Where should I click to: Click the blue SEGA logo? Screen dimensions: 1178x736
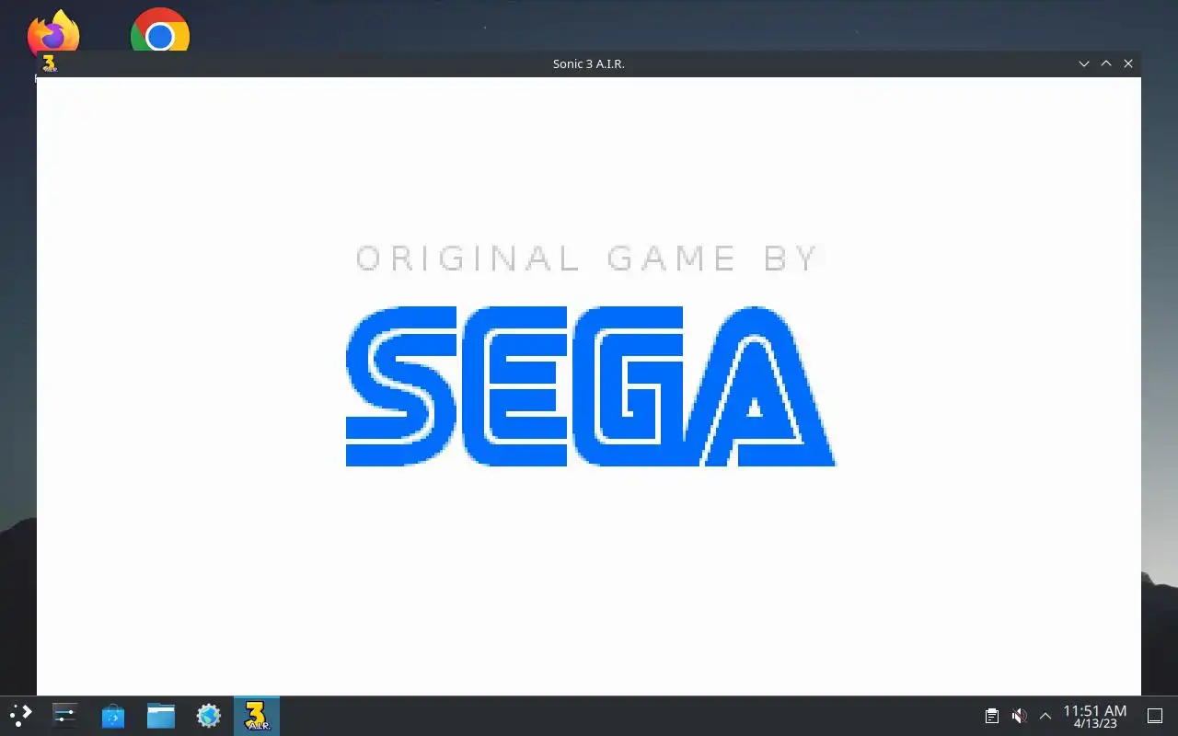[590, 386]
